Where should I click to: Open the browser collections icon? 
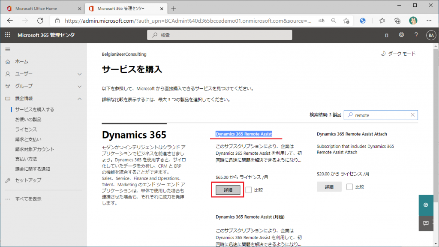(397, 21)
